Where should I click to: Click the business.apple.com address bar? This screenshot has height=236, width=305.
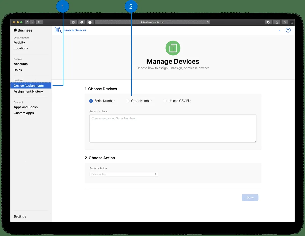(152, 22)
